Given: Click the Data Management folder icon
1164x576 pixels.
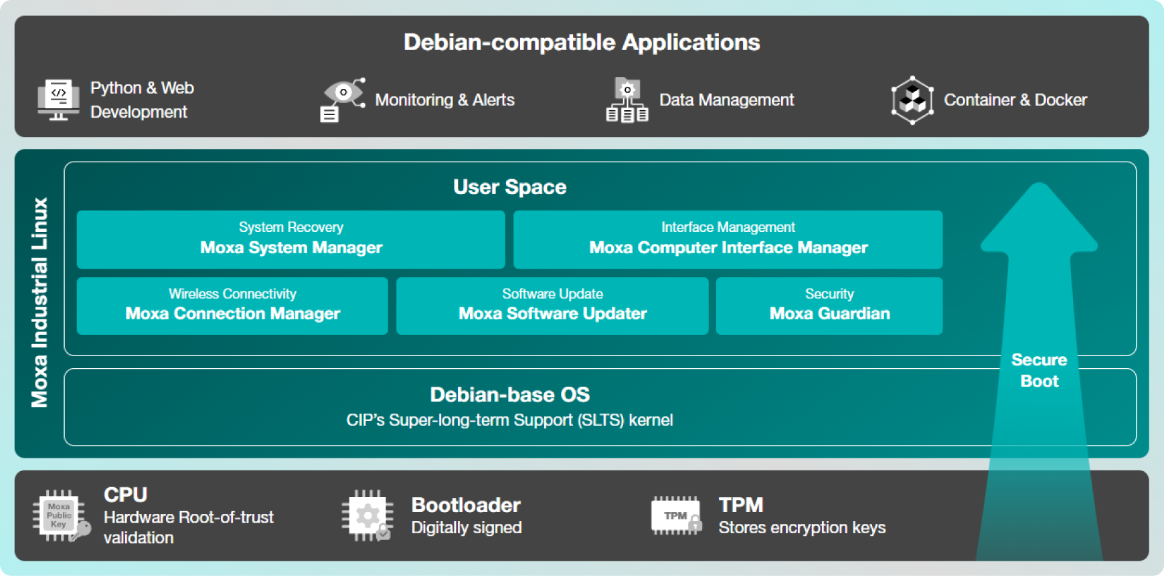Looking at the screenshot, I should point(627,100).
